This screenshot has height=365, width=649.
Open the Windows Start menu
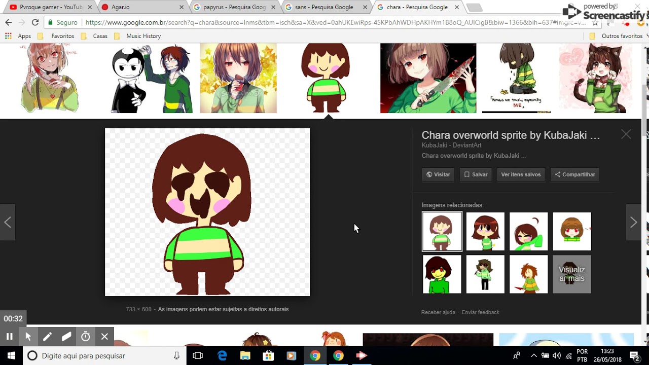[11, 355]
